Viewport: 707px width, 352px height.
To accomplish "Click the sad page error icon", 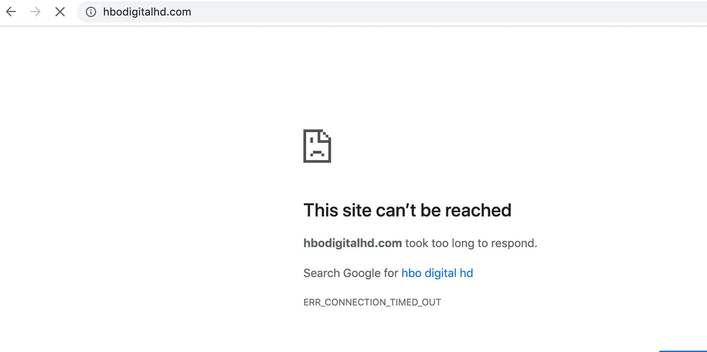I will (317, 146).
